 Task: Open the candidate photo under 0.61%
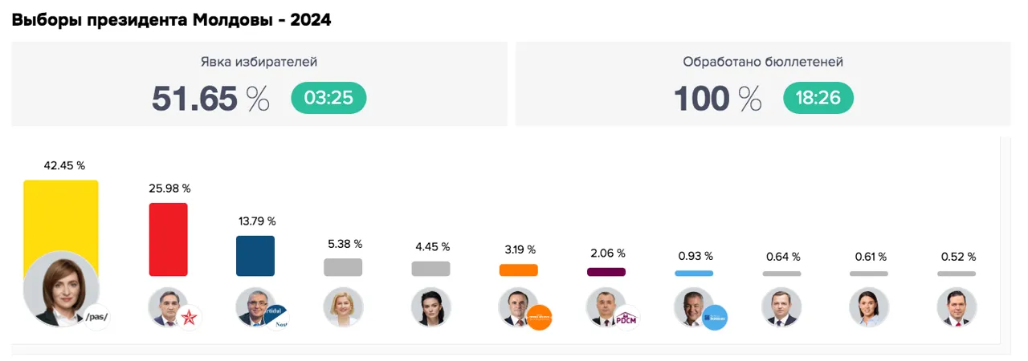click(x=869, y=307)
